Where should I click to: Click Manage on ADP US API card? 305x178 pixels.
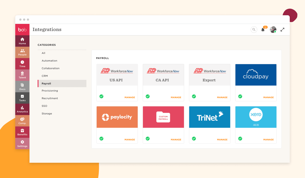coord(130,97)
